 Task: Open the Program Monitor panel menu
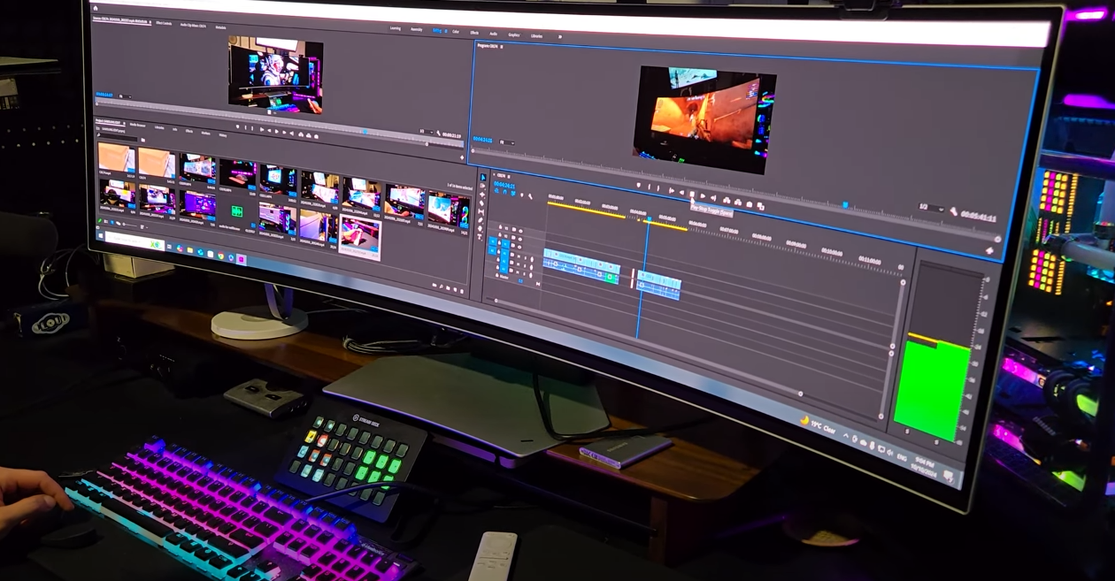501,46
